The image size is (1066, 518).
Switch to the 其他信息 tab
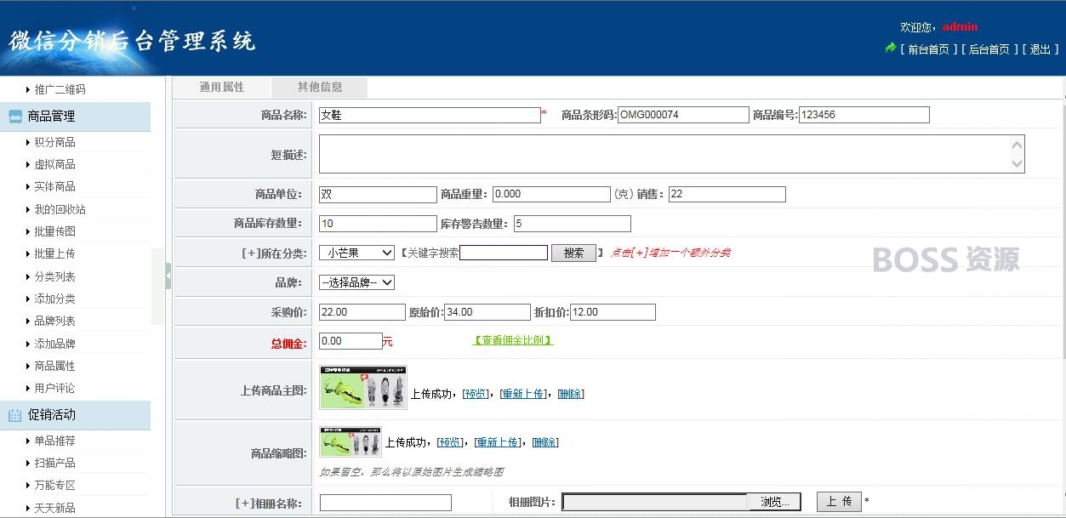tap(320, 87)
